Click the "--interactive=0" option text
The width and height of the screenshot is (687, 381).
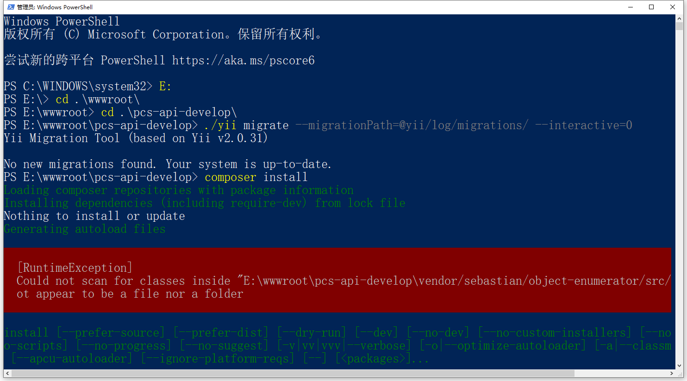[x=583, y=125]
